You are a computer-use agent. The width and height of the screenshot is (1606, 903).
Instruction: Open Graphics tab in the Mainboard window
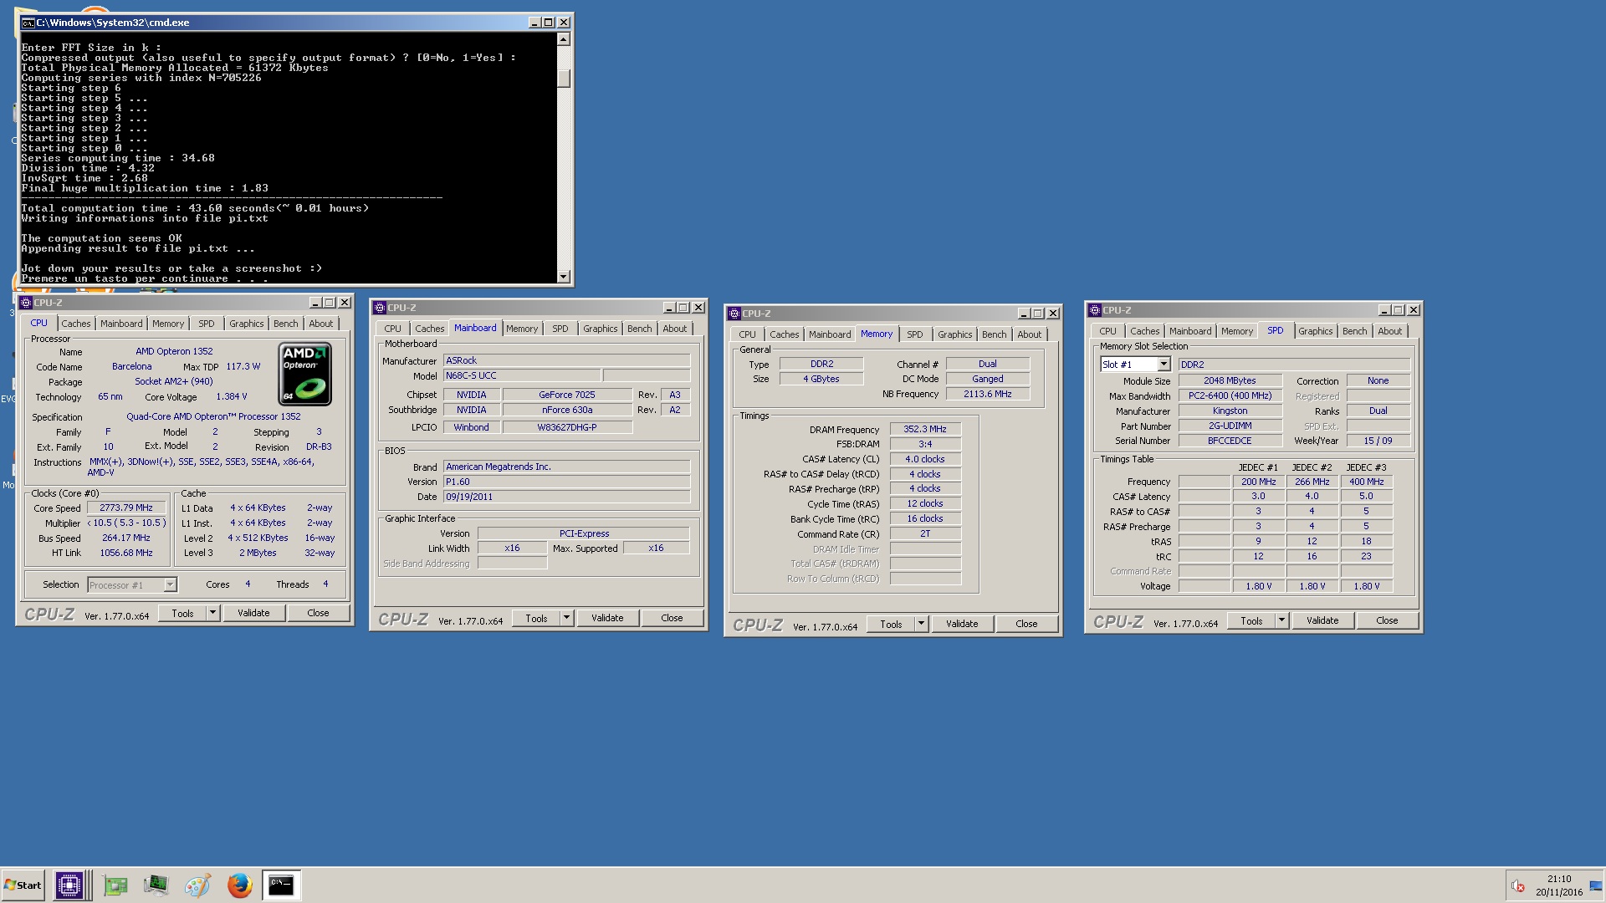tap(600, 329)
